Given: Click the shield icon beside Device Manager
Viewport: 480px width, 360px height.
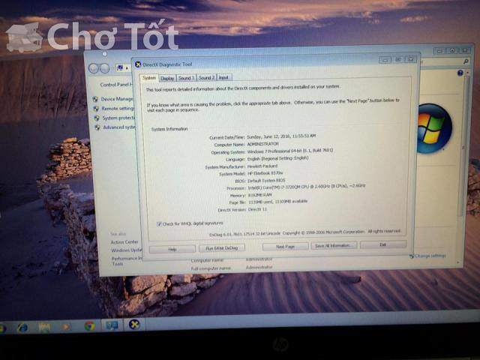Looking at the screenshot, I should point(95,99).
